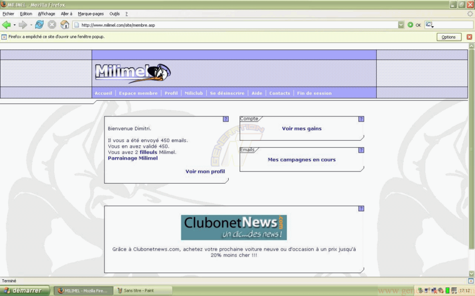Screen dimensions: 475x296
Task: Click the Firefox activity throbber icon
Action: click(470, 14)
